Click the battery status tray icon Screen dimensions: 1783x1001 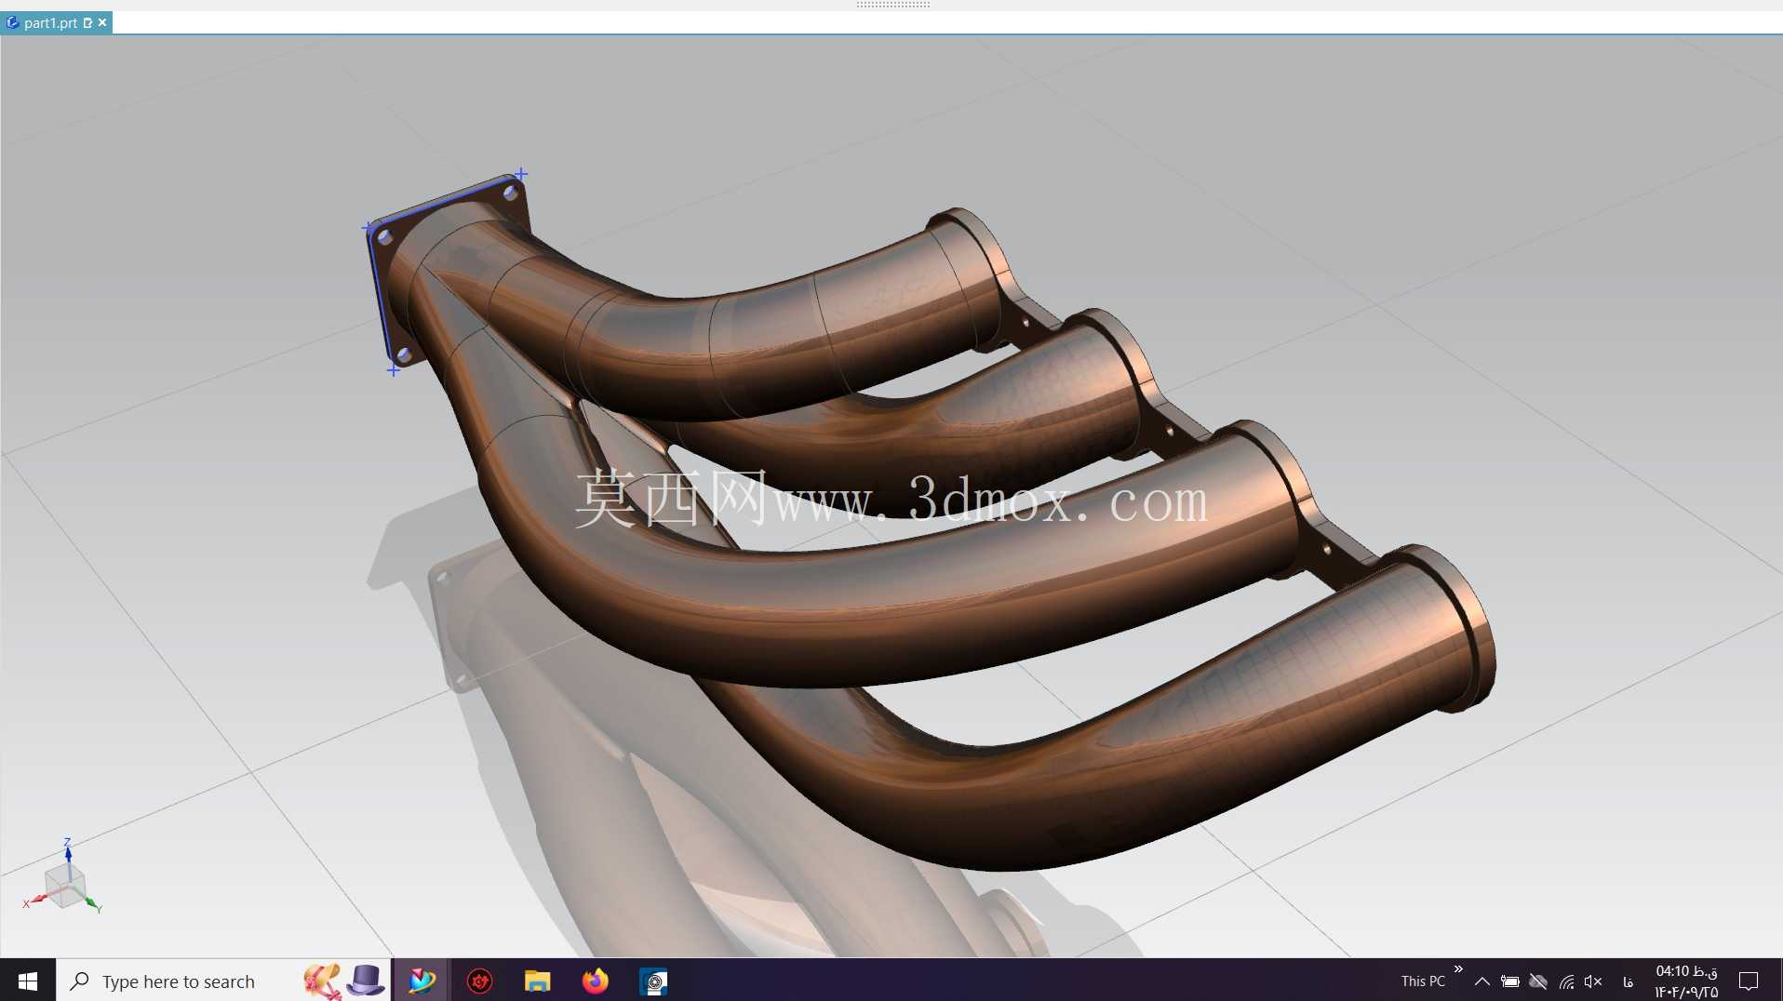tap(1510, 981)
